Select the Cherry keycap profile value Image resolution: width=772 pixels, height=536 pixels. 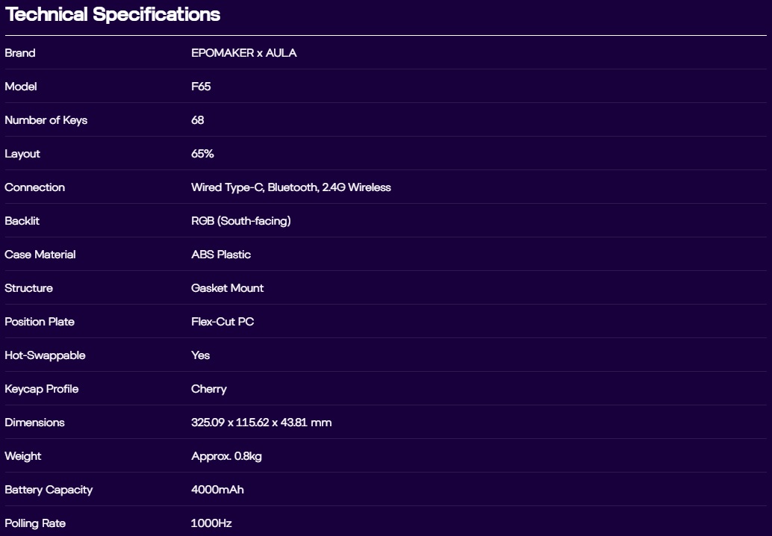click(208, 389)
